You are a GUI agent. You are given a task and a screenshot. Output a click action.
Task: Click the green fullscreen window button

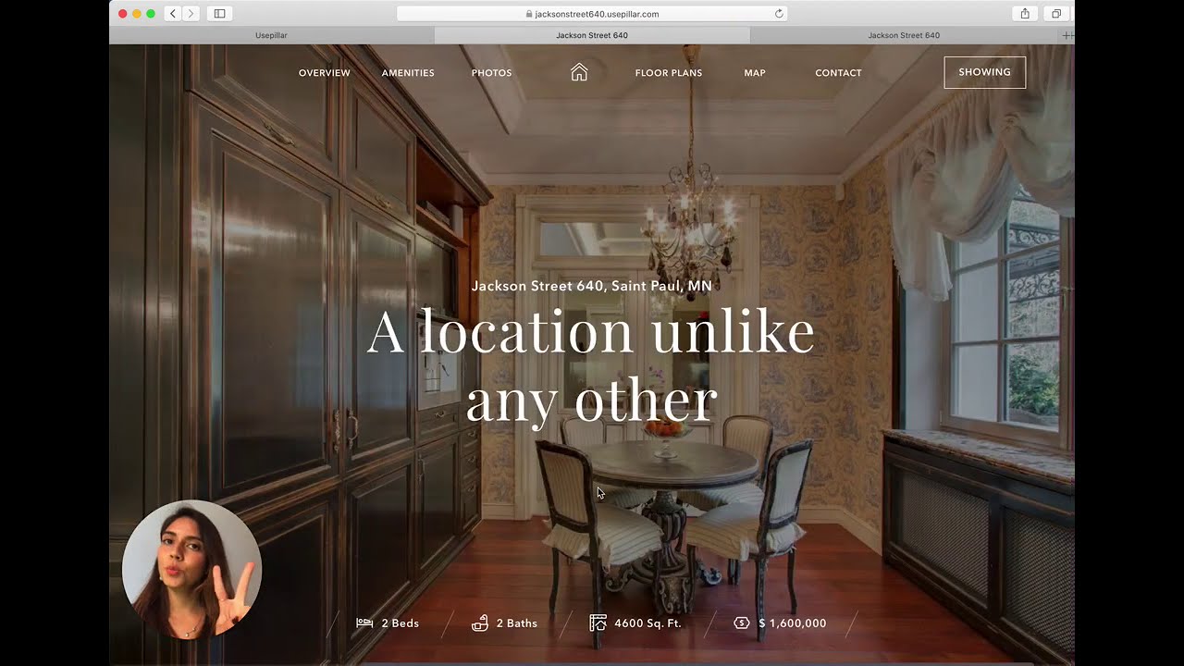(151, 14)
